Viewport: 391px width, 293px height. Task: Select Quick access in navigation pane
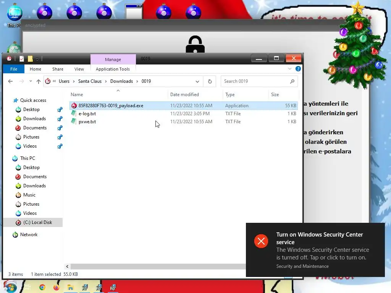(33, 100)
